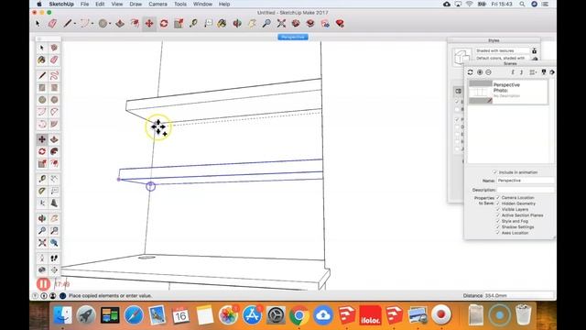Activate the Follow Me tool in left palette

click(54, 151)
